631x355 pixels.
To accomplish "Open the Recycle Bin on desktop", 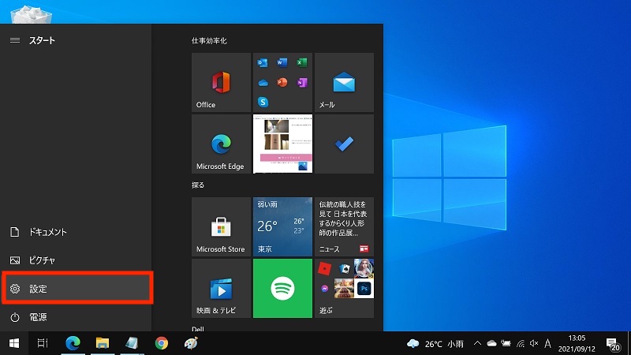I will (32, 13).
